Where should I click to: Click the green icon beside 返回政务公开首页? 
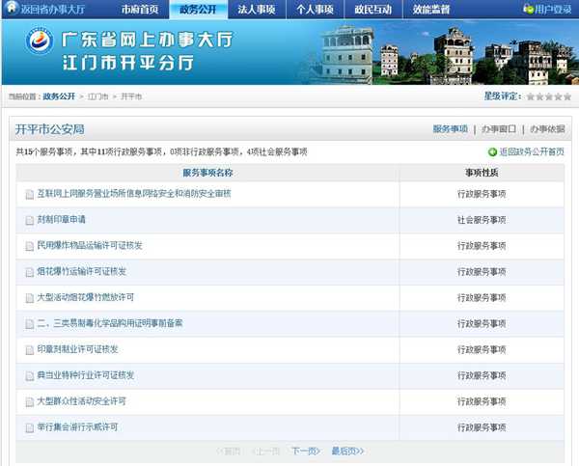[x=492, y=151]
